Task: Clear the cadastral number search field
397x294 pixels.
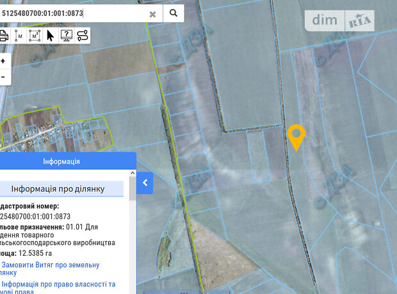Action: click(x=152, y=14)
